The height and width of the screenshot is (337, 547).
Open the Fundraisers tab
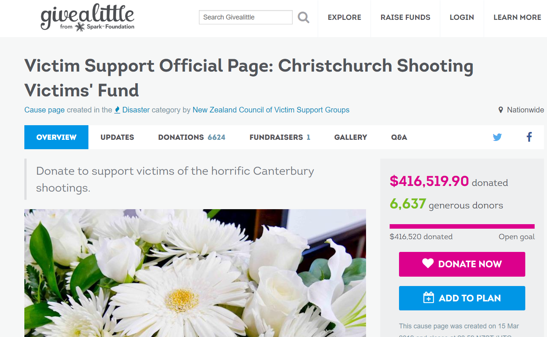tap(280, 137)
